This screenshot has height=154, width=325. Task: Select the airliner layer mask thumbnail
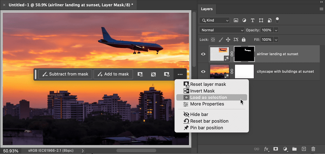pos(244,54)
